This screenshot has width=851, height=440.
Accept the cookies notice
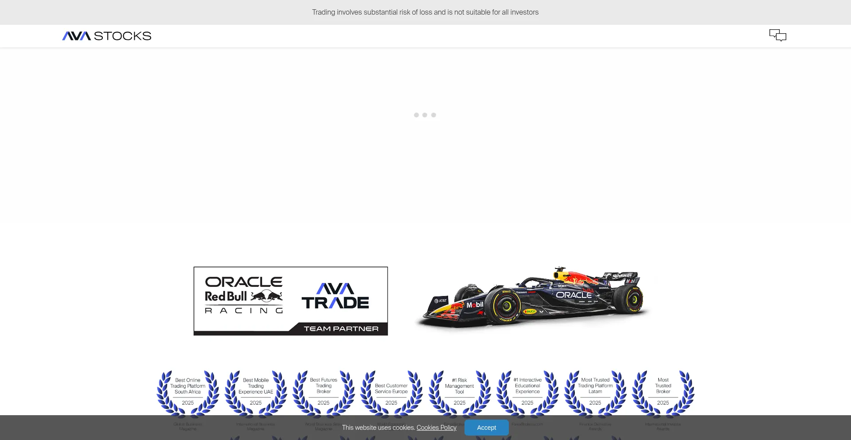(486, 428)
